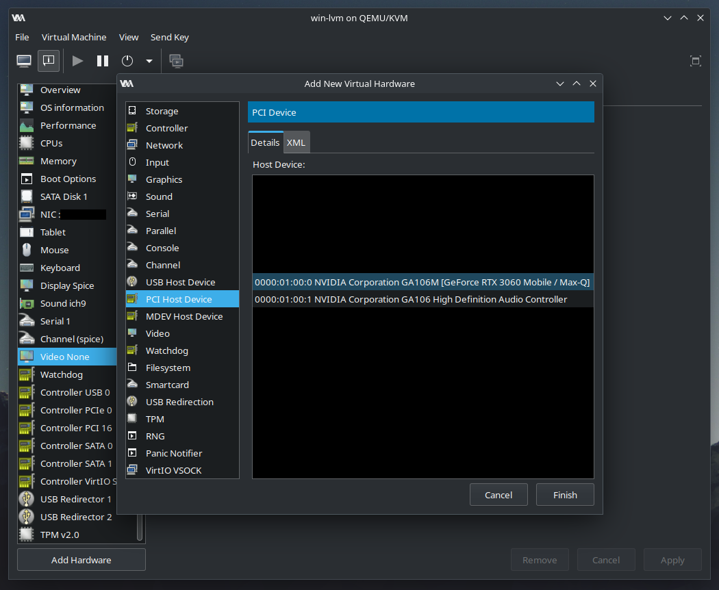Click the power shutdown icon
This screenshot has width=719, height=590.
[127, 61]
